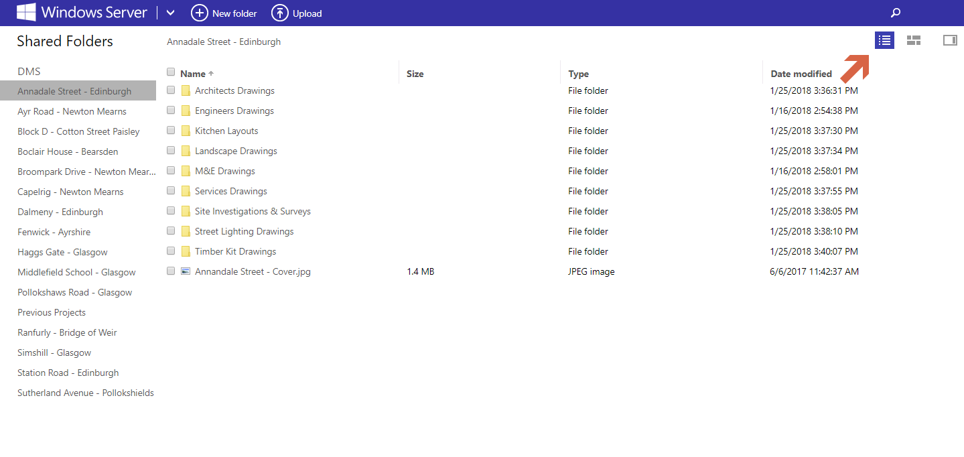Expand the dropdown chevron beside Windows Server
Viewport: 964px width, 457px height.
point(170,13)
